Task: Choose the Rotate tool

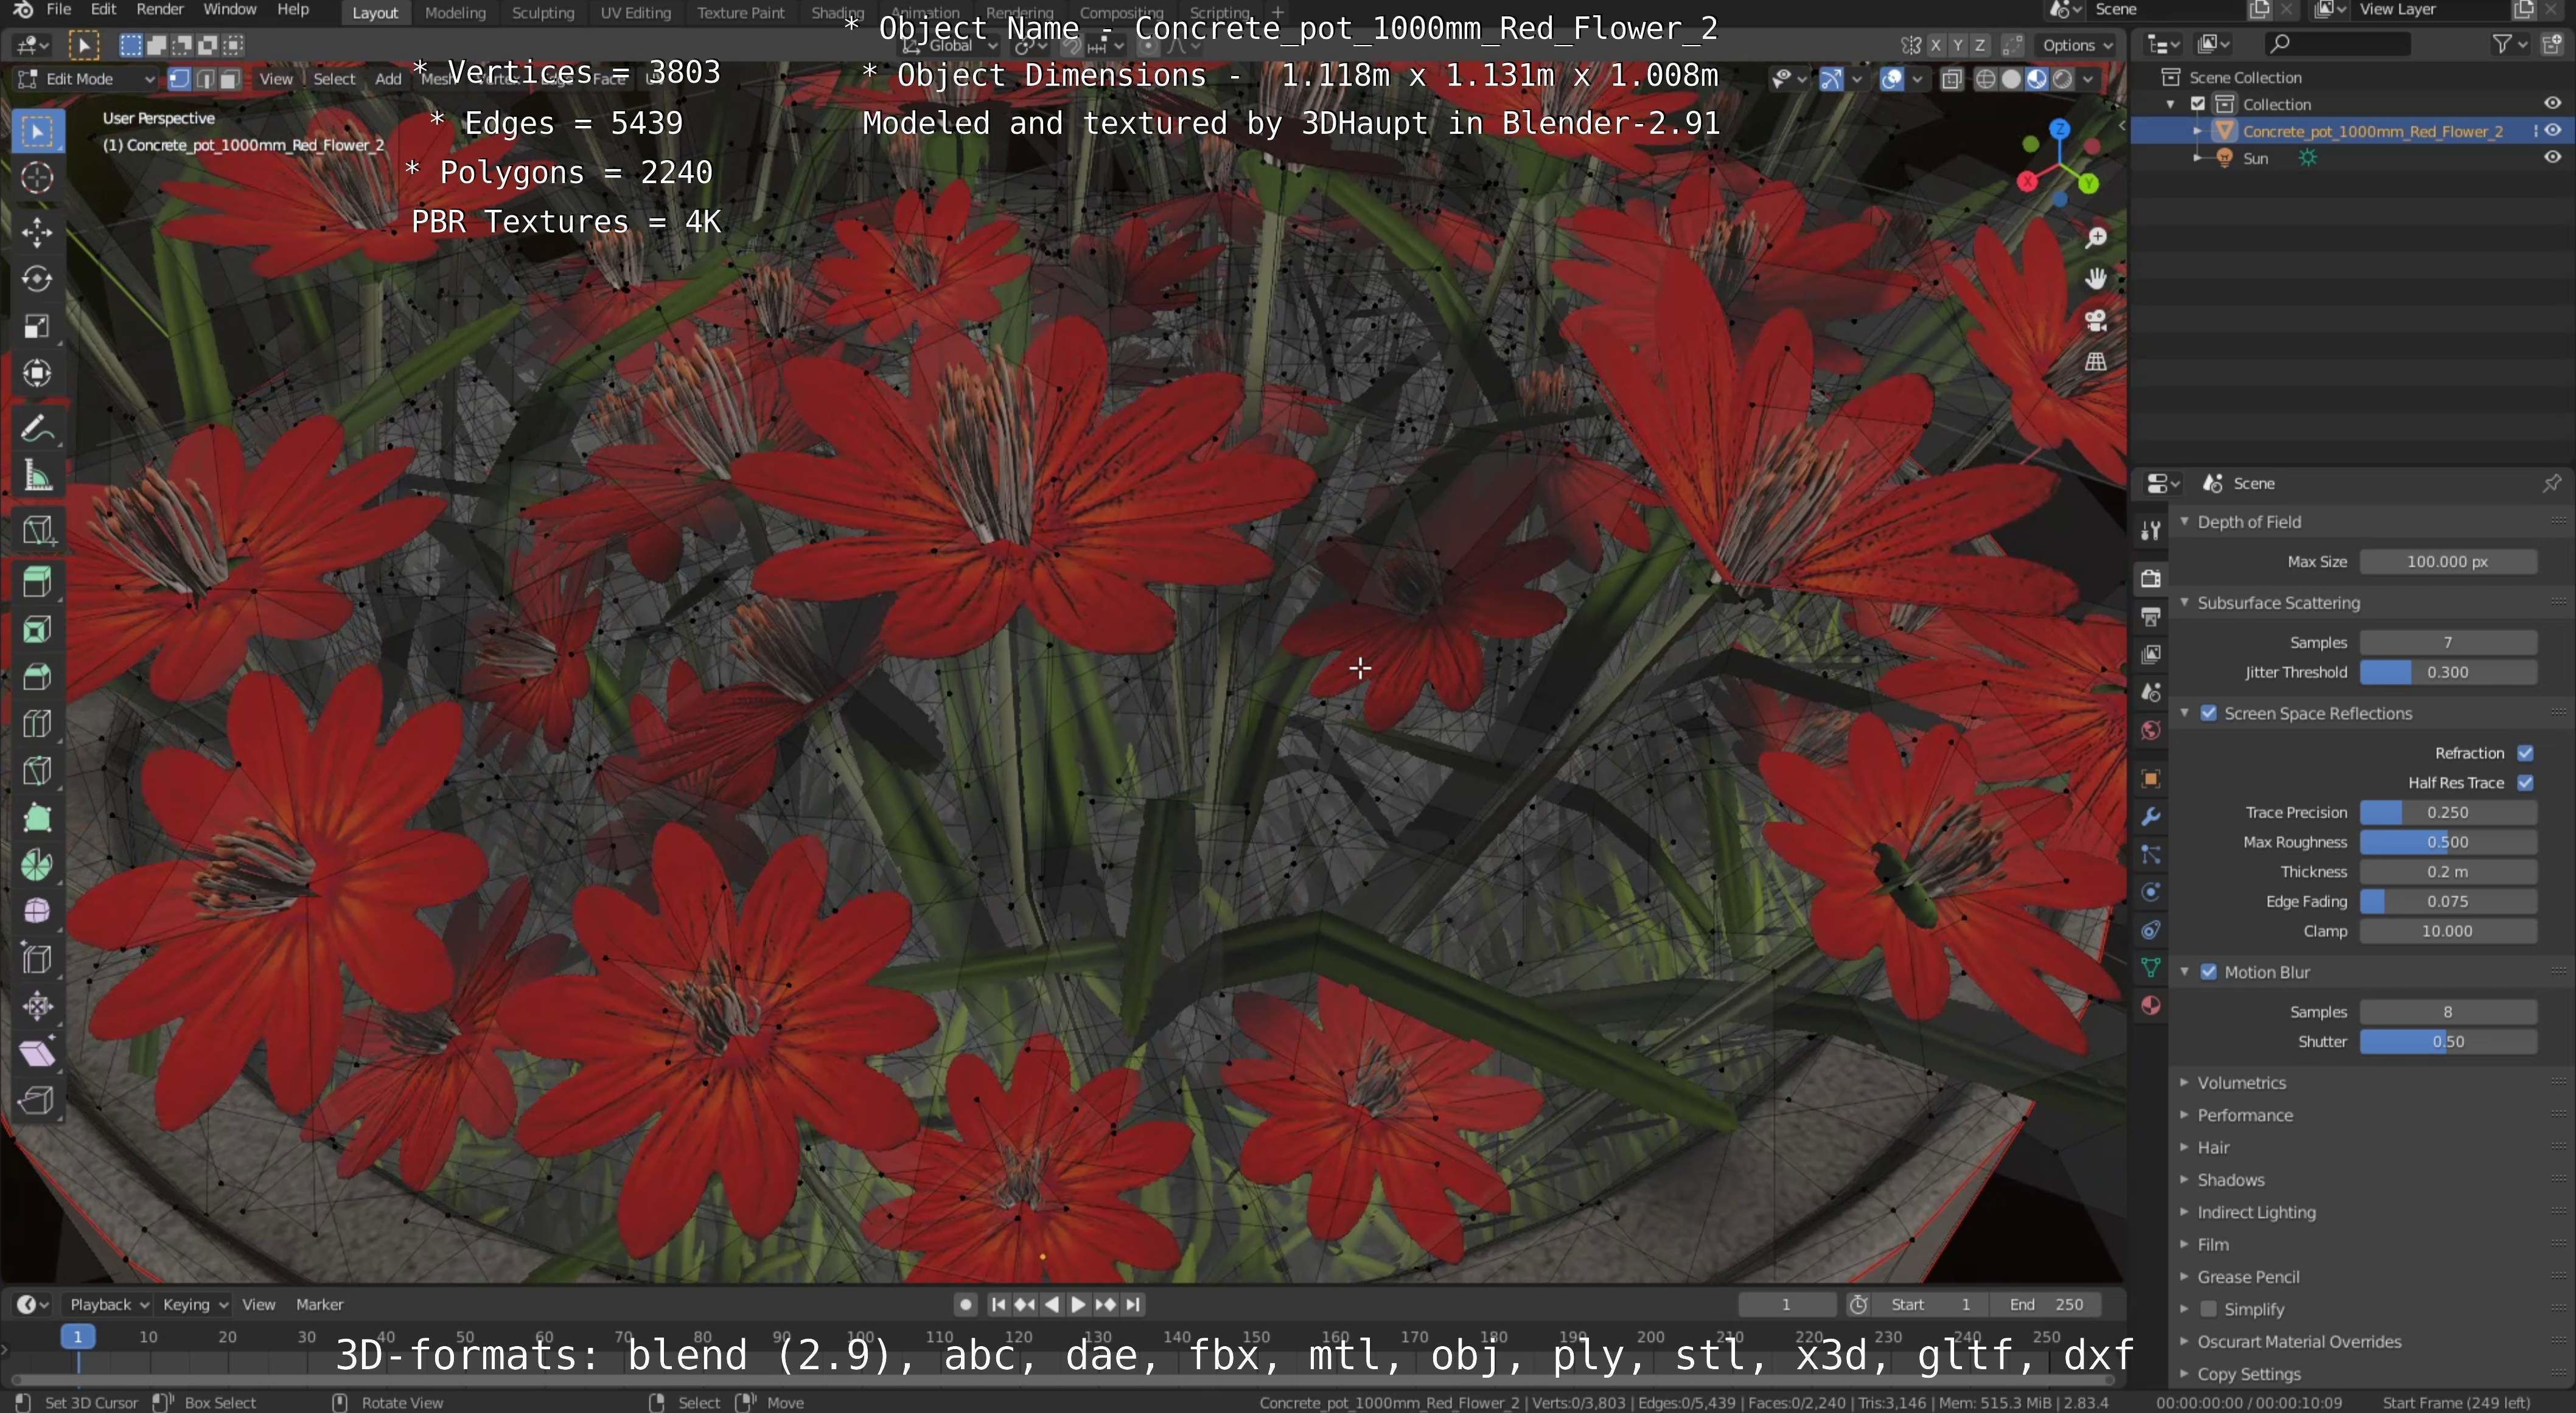Action: click(x=37, y=279)
